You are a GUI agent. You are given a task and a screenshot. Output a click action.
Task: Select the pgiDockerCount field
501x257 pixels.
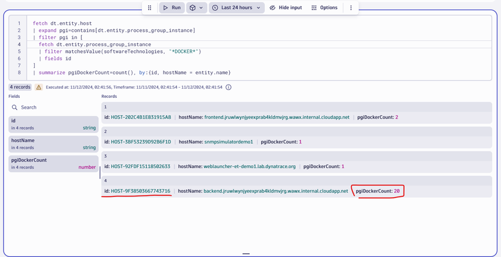[53, 163]
